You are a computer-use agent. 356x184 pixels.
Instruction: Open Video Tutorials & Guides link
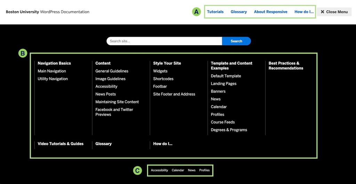[60, 144]
